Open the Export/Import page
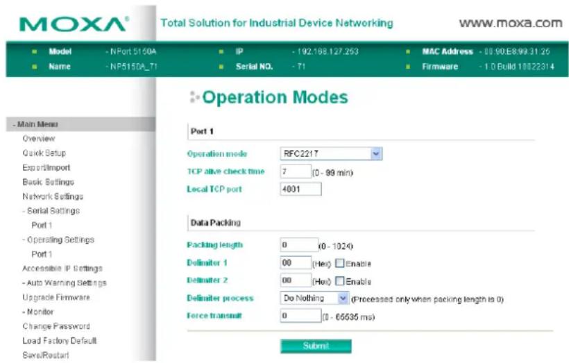The width and height of the screenshot is (569, 363). (x=46, y=167)
